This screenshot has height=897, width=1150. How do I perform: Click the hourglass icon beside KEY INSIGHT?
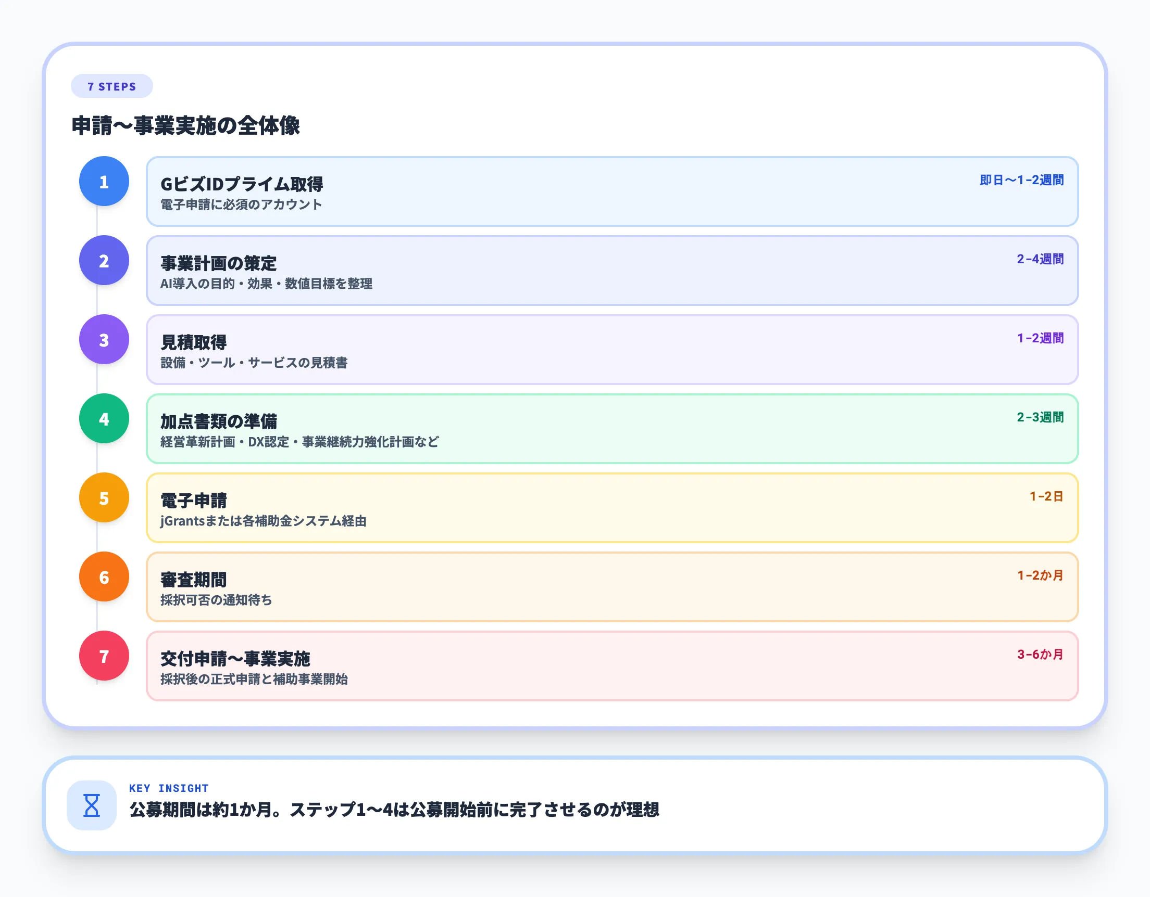[91, 806]
